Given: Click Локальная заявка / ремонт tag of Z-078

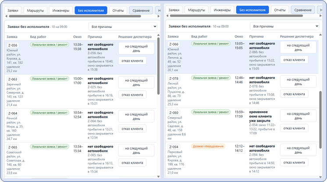Looking at the screenshot, I should [x=211, y=78].
